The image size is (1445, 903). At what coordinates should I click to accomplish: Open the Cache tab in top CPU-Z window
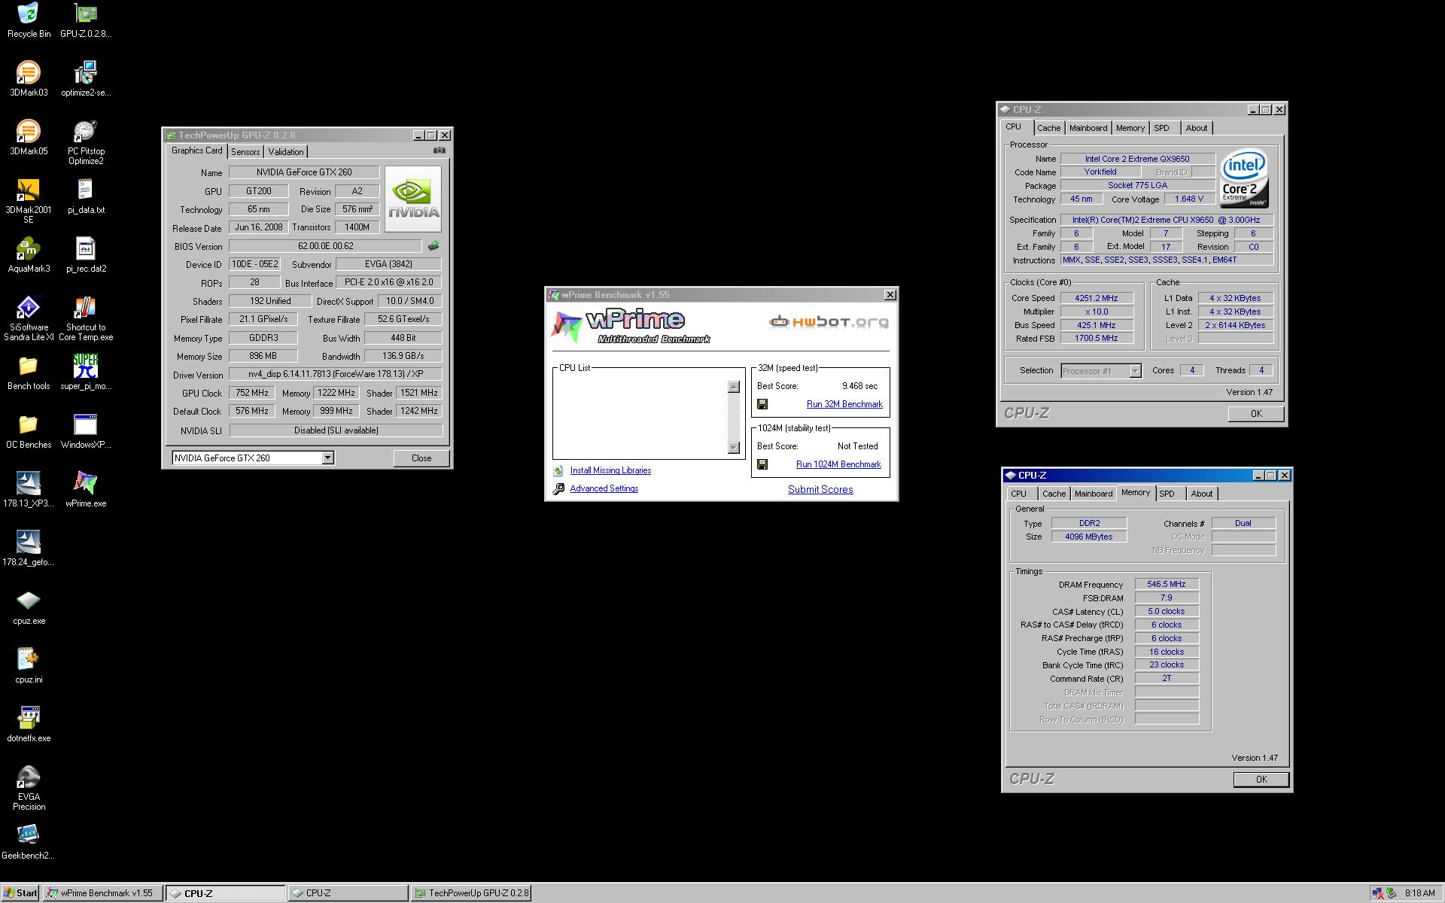coord(1048,128)
